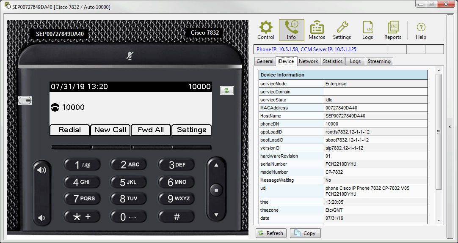
Task: Select the MessageWaiting value No
Action: (x=375, y=180)
